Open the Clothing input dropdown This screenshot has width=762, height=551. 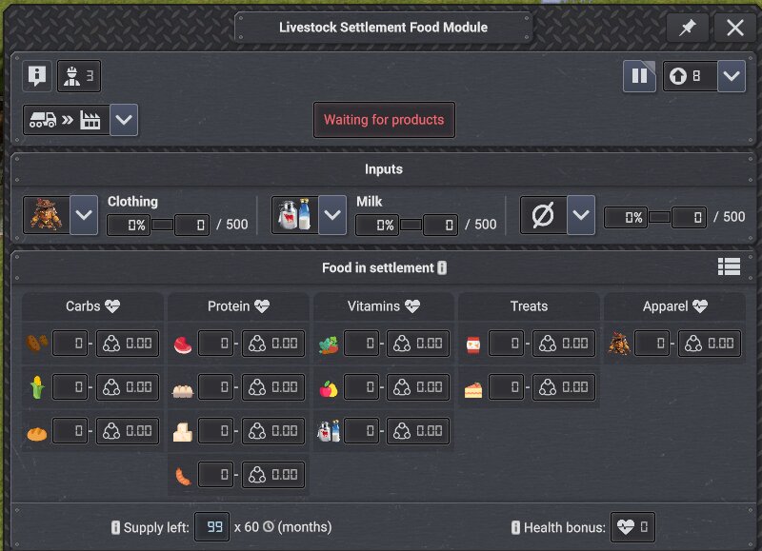[x=84, y=214]
